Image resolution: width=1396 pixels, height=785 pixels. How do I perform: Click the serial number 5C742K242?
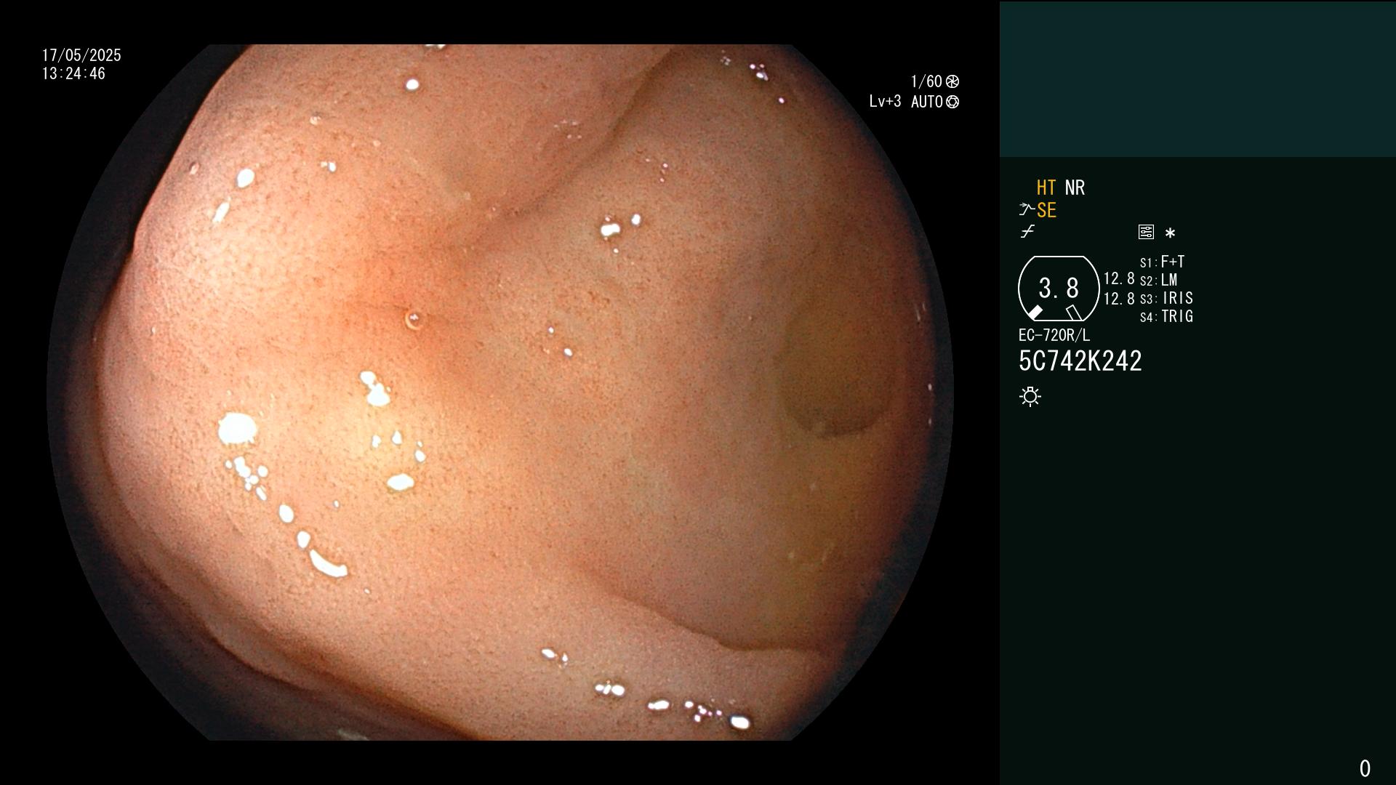[1080, 361]
